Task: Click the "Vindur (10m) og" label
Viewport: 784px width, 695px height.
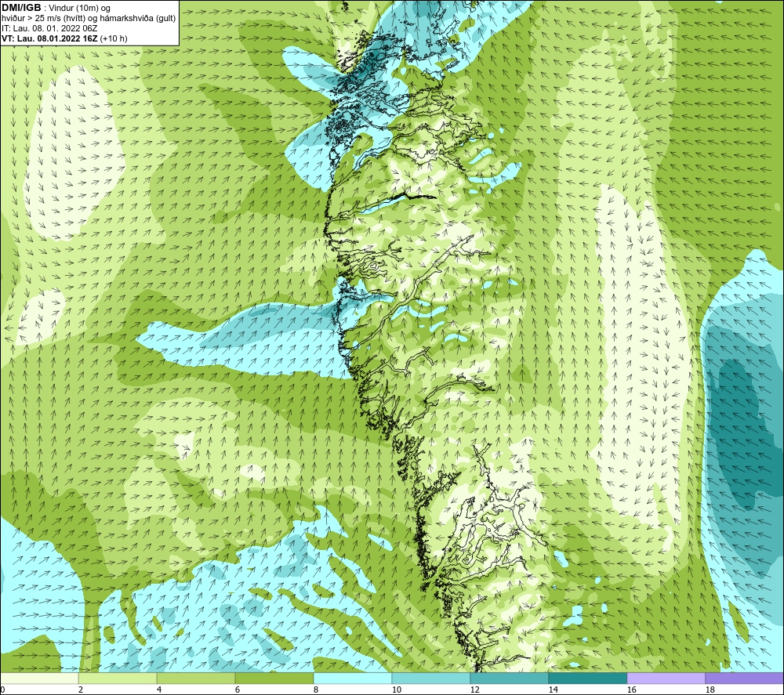Action: pyautogui.click(x=79, y=9)
